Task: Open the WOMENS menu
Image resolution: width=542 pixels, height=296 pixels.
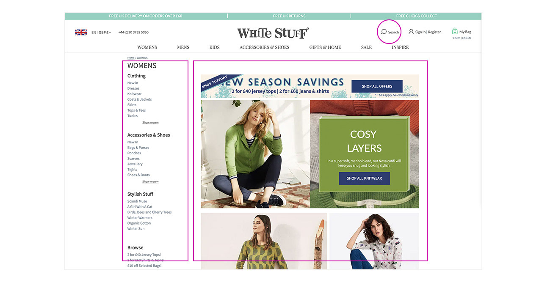Action: (147, 47)
